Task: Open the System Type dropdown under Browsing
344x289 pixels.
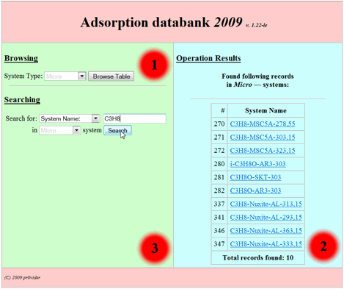Action: point(65,76)
